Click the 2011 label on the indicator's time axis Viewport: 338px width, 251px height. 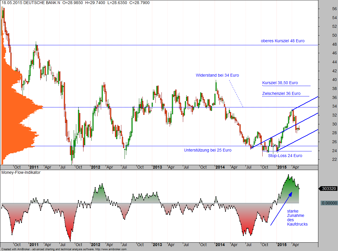click(x=34, y=245)
